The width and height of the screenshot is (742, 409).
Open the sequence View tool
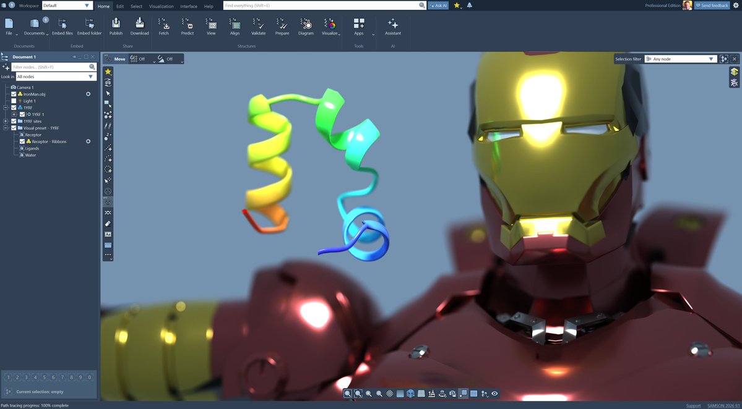pos(211,27)
